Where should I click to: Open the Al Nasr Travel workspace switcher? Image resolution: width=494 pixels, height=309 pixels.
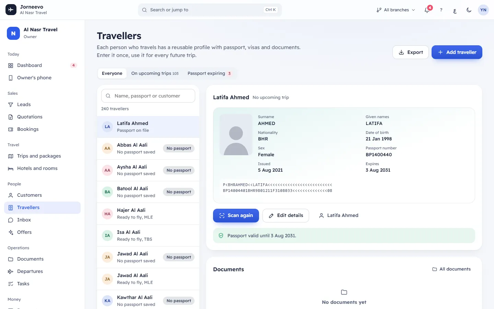(43, 33)
